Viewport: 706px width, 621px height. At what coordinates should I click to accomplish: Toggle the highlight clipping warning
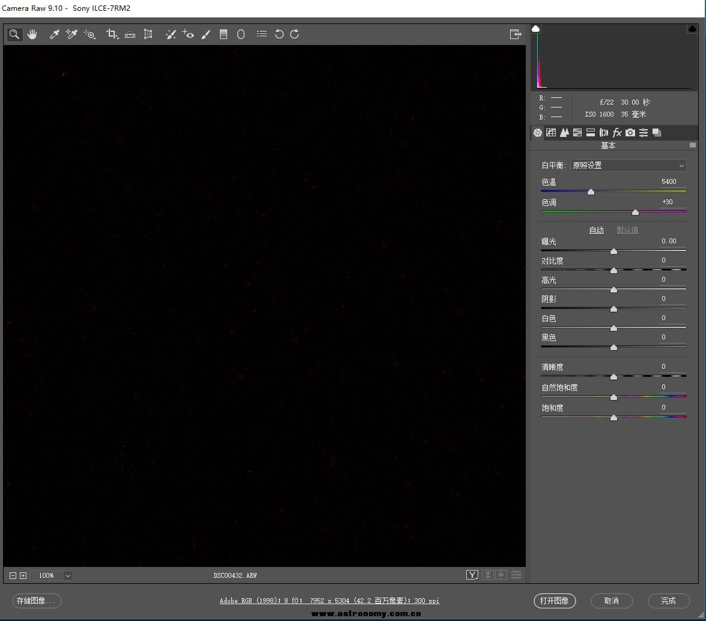click(x=692, y=29)
